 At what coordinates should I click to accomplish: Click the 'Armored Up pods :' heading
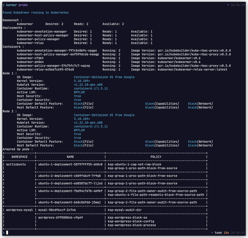18,149
